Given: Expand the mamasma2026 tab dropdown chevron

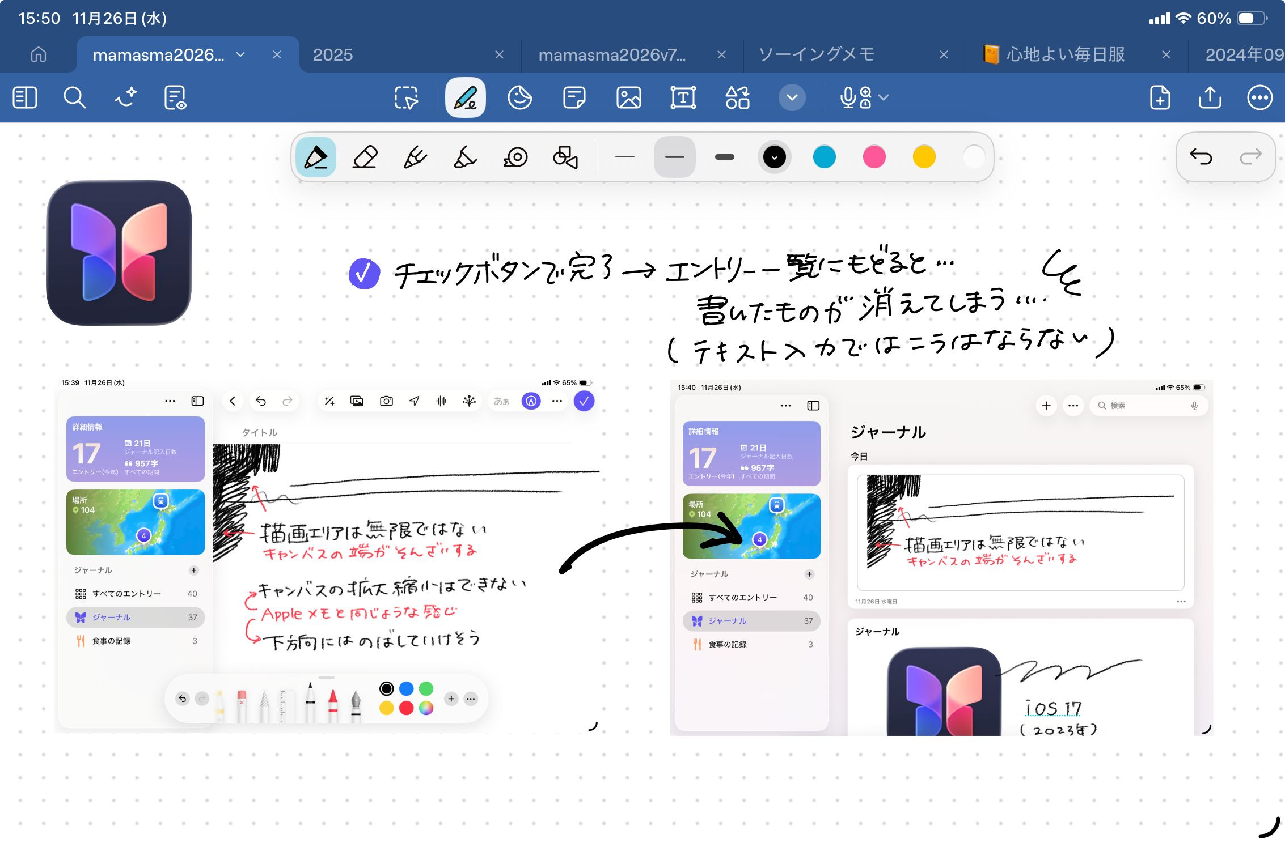Looking at the screenshot, I should click(x=240, y=54).
